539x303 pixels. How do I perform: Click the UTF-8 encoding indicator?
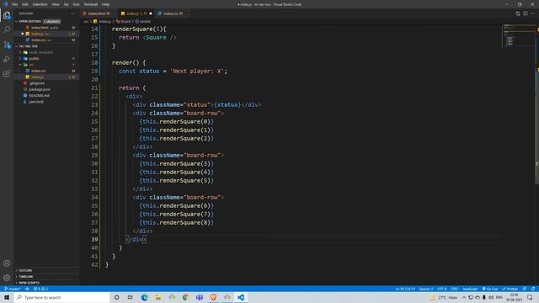coord(441,289)
